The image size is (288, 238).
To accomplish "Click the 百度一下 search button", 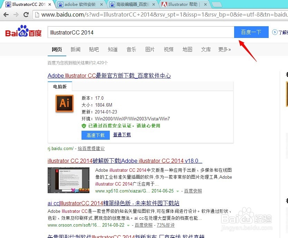I will coord(251,32).
